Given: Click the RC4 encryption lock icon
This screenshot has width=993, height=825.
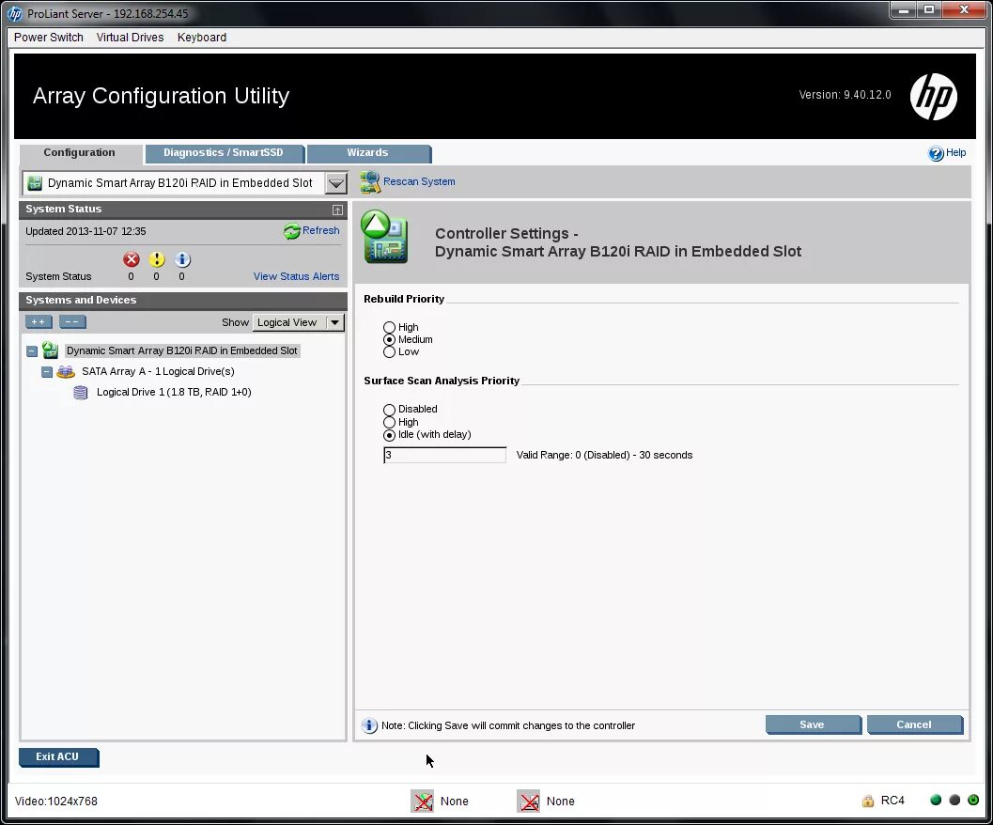Looking at the screenshot, I should (868, 801).
